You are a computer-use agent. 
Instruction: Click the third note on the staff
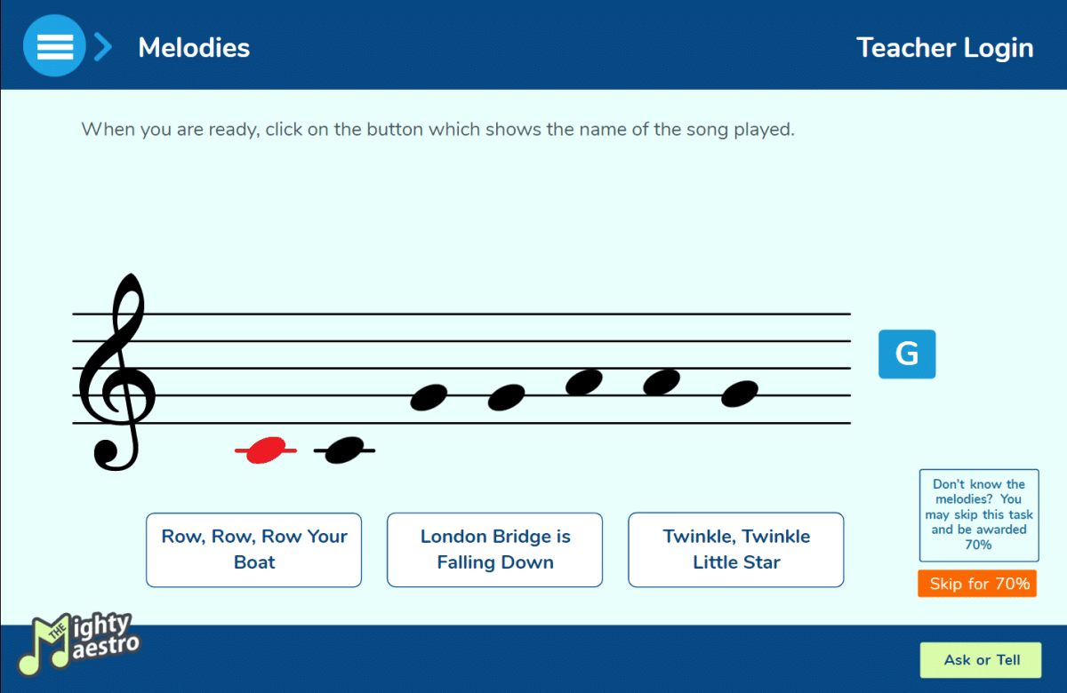click(x=429, y=397)
